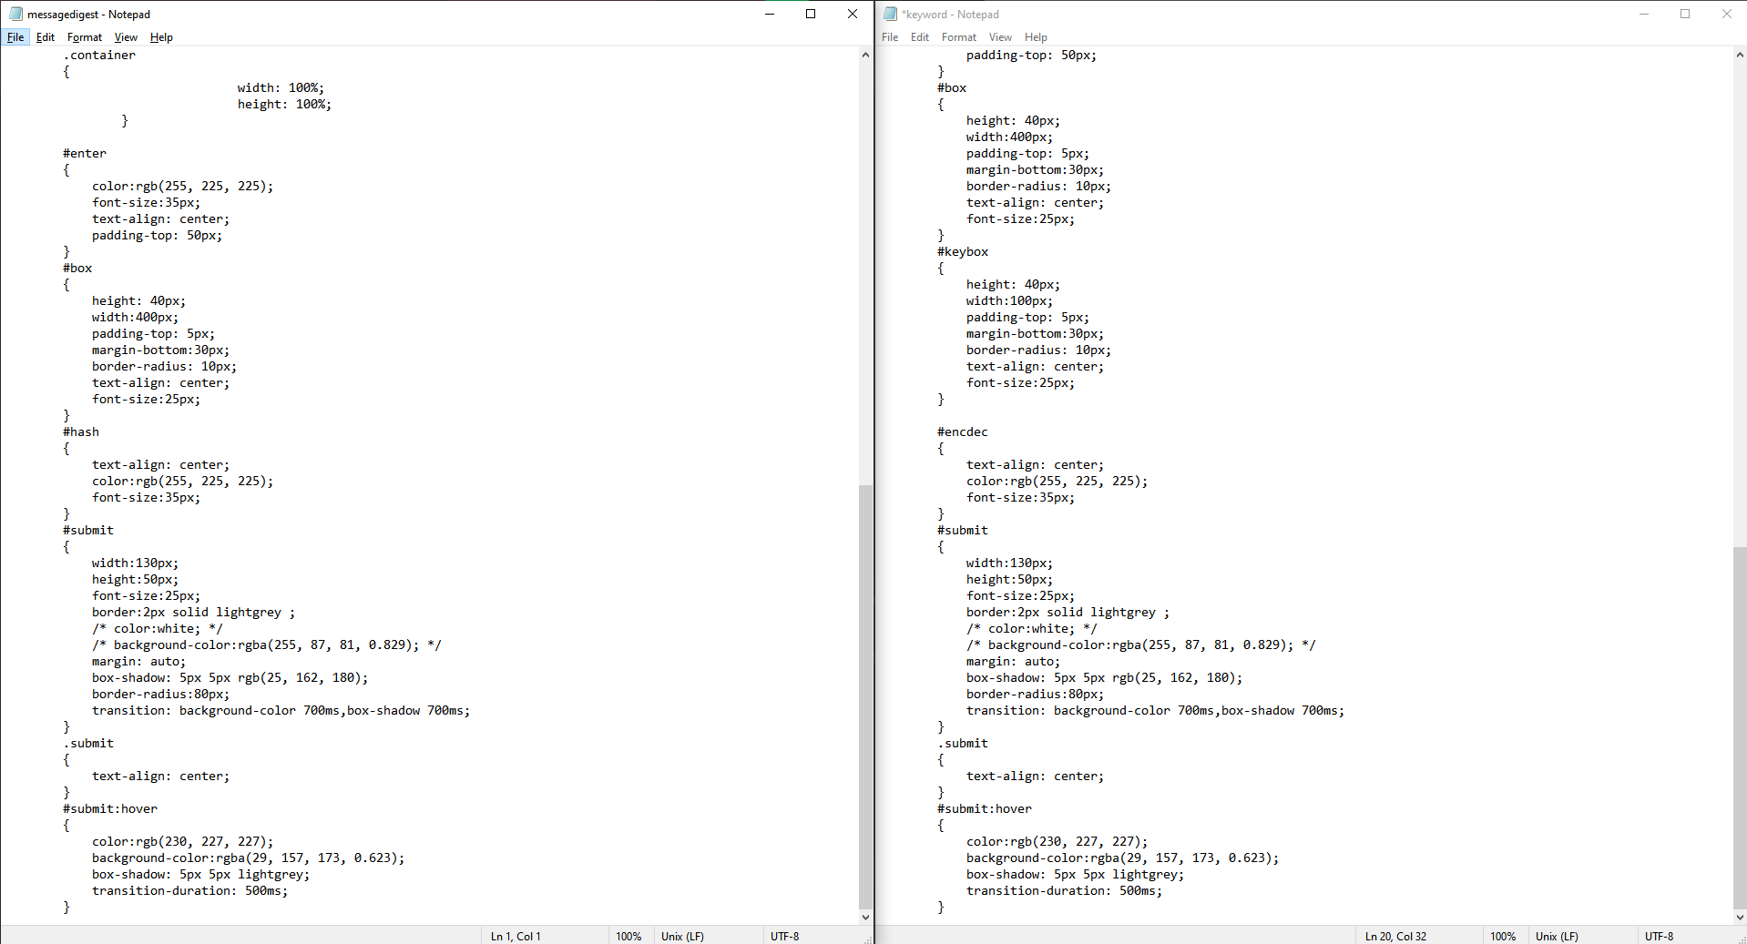
Task: Click '#box' selector in keyword Notepad
Action: [952, 88]
